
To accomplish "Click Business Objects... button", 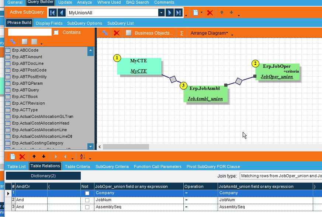I will click(154, 33).
